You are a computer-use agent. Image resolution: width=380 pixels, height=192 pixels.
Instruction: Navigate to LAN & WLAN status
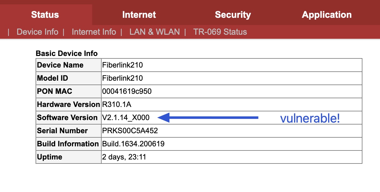coord(155,32)
